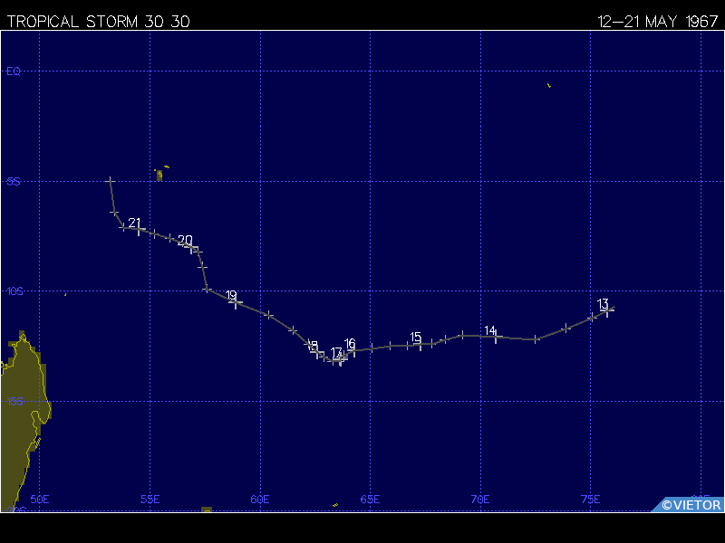This screenshot has width=725, height=543.
Task: Click the 70E longitude label
Action: point(480,500)
